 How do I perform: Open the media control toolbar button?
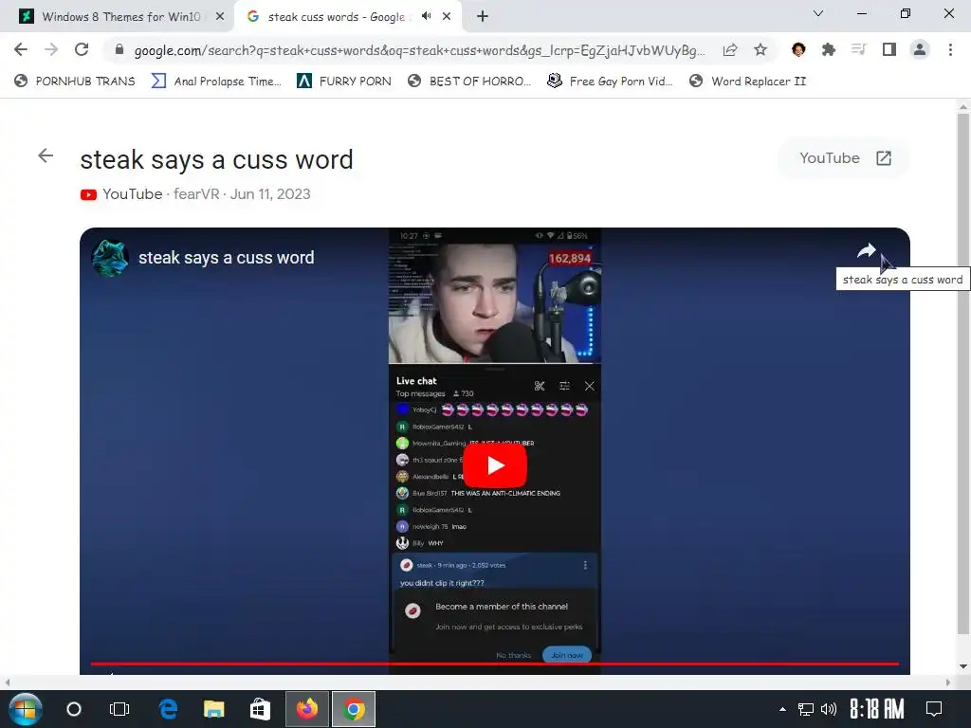pos(858,49)
